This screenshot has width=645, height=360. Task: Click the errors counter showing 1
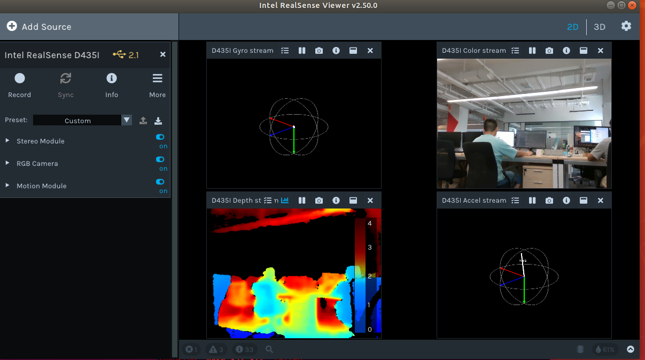tap(191, 349)
